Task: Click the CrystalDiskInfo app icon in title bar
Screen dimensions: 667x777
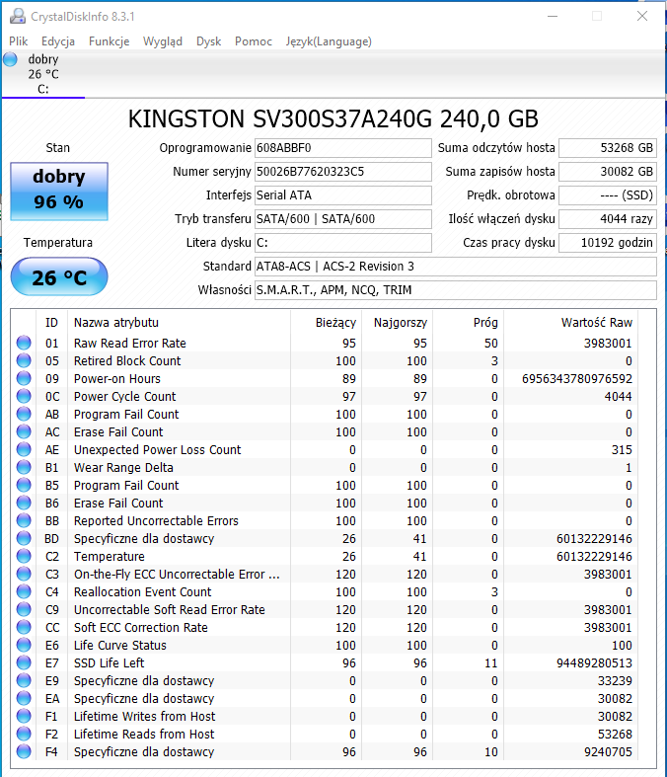Action: [18, 16]
